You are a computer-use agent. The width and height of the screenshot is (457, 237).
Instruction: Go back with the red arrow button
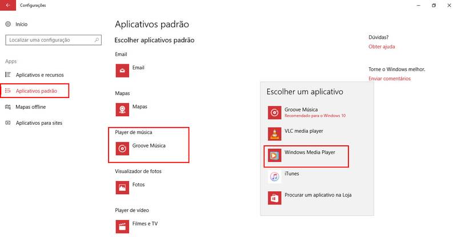[x=8, y=5]
